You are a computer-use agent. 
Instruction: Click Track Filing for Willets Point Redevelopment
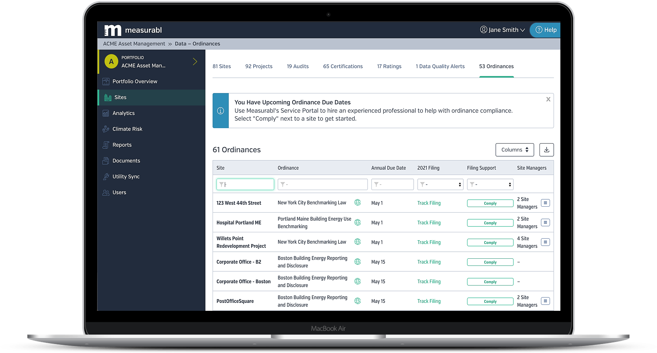[x=429, y=243]
